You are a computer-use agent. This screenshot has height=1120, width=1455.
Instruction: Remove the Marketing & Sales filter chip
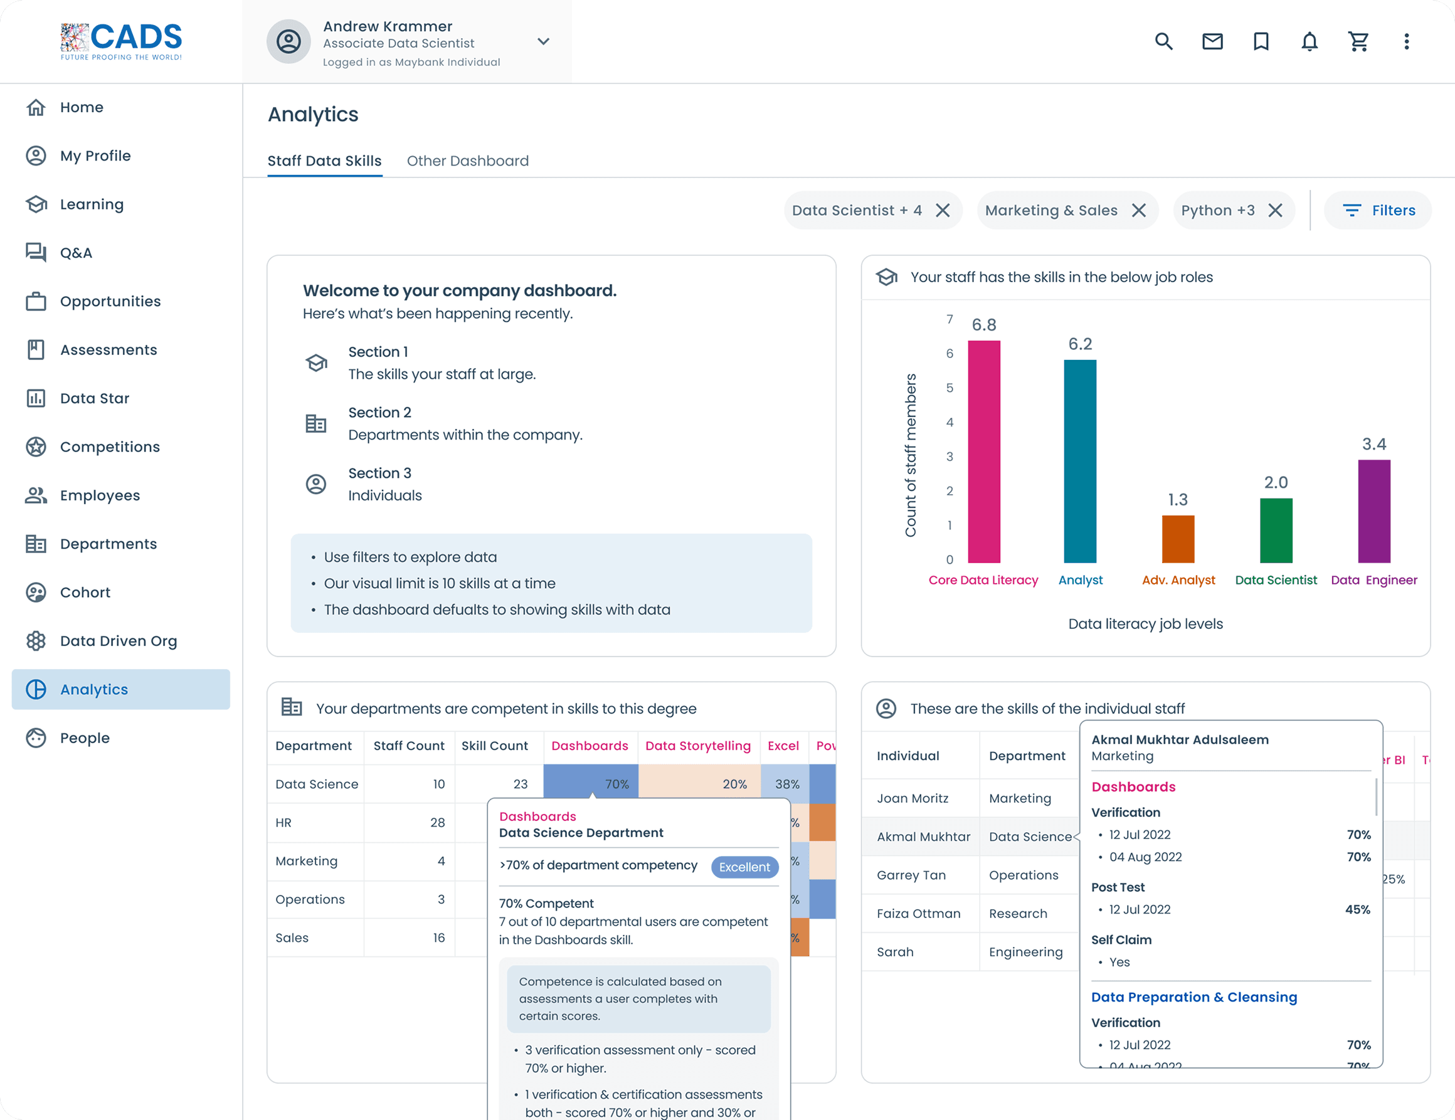1138,211
